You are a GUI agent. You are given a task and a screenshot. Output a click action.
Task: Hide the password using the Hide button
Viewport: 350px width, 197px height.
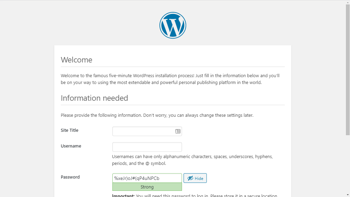click(x=195, y=178)
